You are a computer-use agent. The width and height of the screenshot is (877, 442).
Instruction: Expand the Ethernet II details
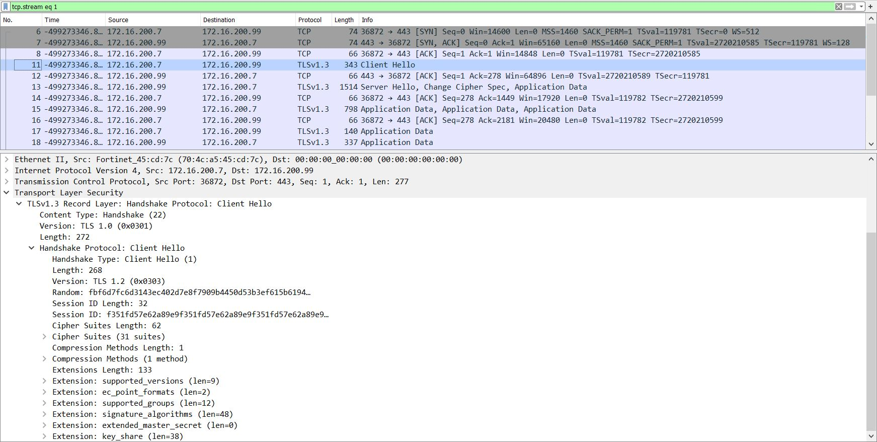(7, 160)
